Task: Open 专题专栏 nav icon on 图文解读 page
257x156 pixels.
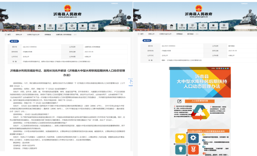Action: tap(224, 26)
